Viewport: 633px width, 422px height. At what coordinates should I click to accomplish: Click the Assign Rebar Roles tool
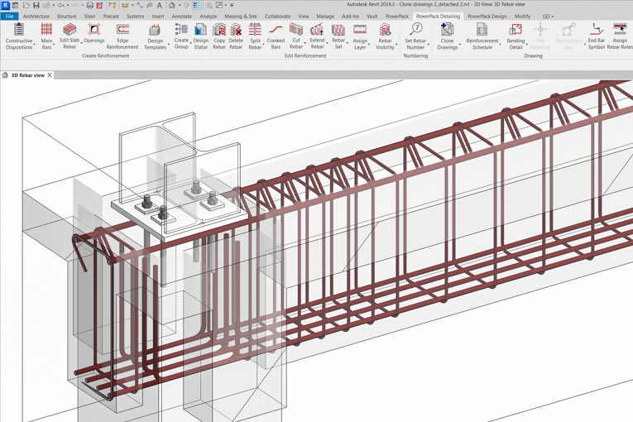point(620,36)
